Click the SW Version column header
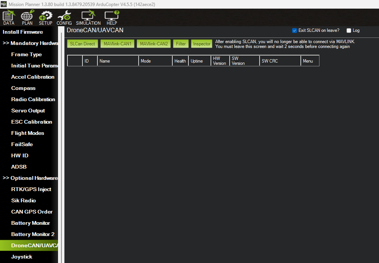This screenshot has height=263, width=379. 245,61
